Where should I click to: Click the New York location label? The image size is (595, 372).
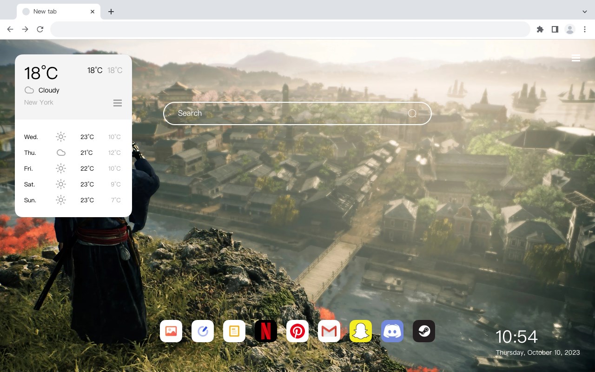[39, 102]
